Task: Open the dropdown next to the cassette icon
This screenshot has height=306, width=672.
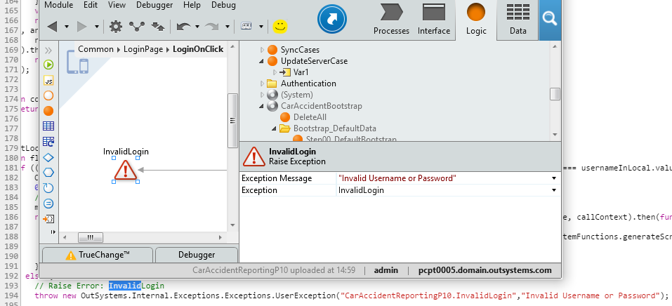Action: [x=261, y=27]
